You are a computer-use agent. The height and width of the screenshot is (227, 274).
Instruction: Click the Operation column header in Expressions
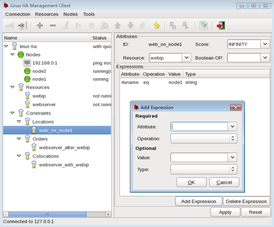154,74
